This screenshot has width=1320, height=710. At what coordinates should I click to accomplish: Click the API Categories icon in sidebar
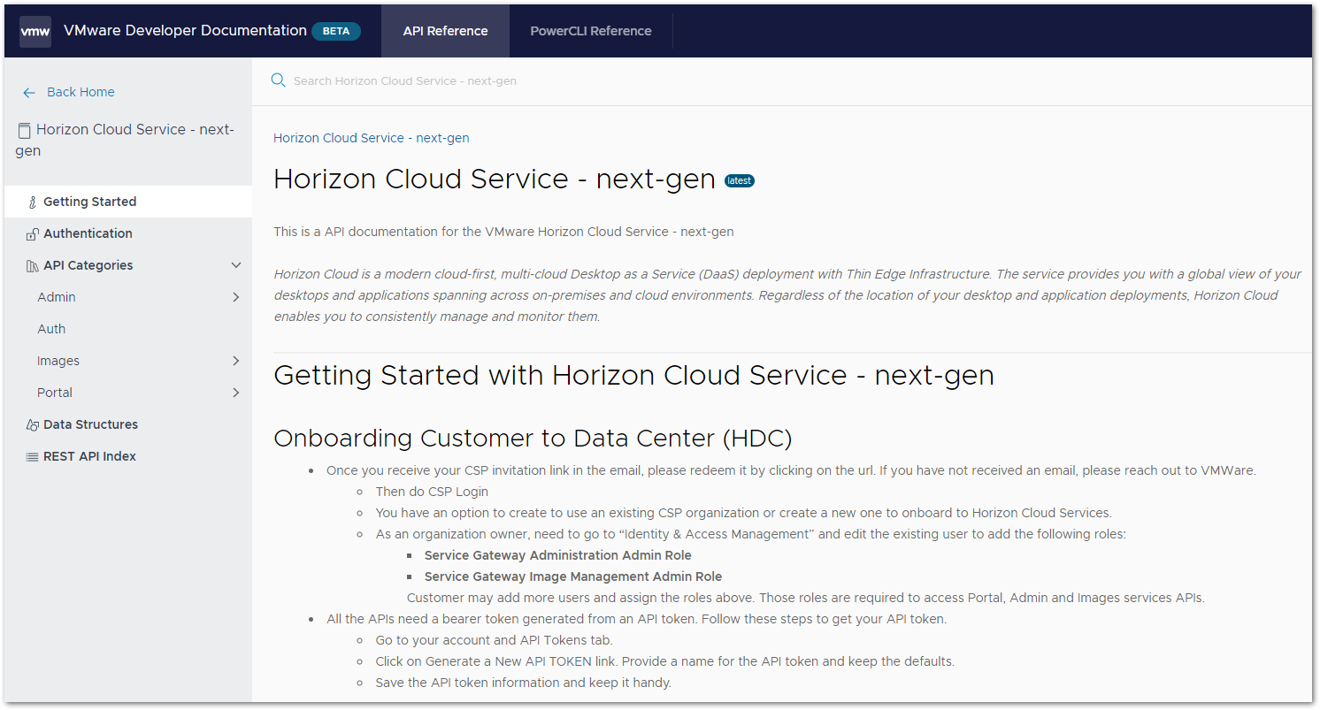click(x=31, y=264)
